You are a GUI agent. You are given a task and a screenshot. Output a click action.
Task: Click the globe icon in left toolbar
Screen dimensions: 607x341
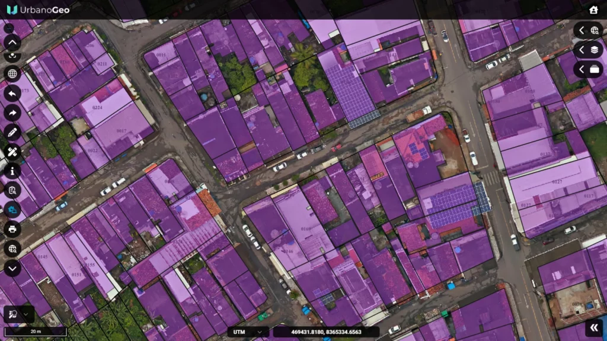click(12, 73)
